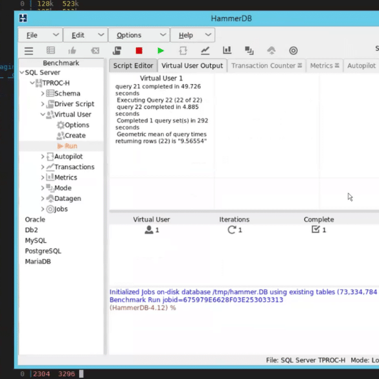Click the HammerDB logo in title bar

pos(23,18)
